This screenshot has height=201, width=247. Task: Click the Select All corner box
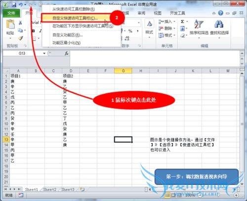click(x=6, y=71)
